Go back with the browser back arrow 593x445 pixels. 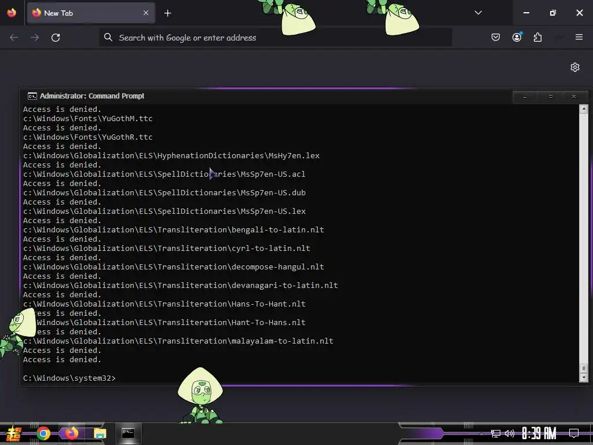click(x=14, y=38)
